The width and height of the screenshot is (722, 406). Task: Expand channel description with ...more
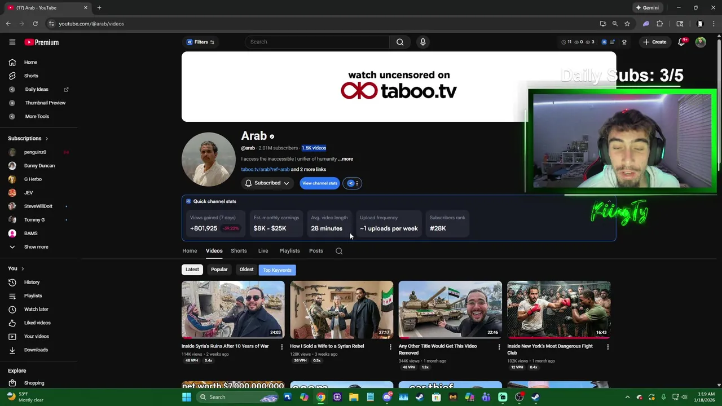[346, 159]
